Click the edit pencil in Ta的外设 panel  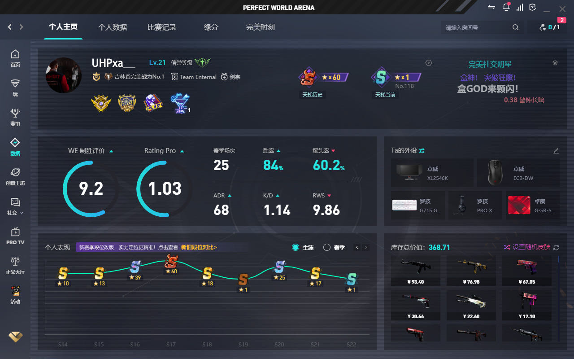click(x=556, y=151)
